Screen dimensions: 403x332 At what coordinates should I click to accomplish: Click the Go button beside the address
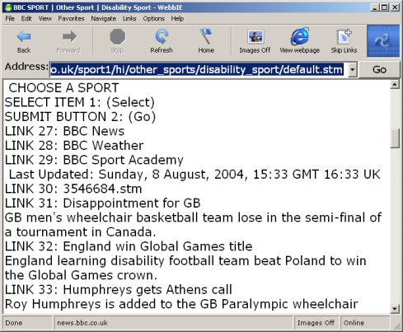(x=379, y=70)
